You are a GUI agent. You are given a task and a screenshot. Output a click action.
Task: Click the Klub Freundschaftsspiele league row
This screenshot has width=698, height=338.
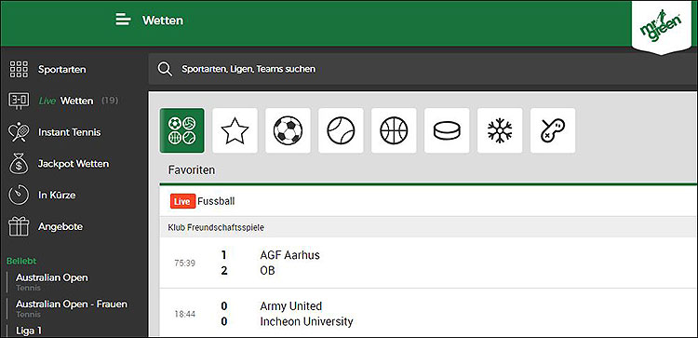click(428, 227)
